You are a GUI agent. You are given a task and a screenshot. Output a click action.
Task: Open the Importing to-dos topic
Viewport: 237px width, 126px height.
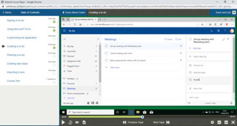point(16,72)
